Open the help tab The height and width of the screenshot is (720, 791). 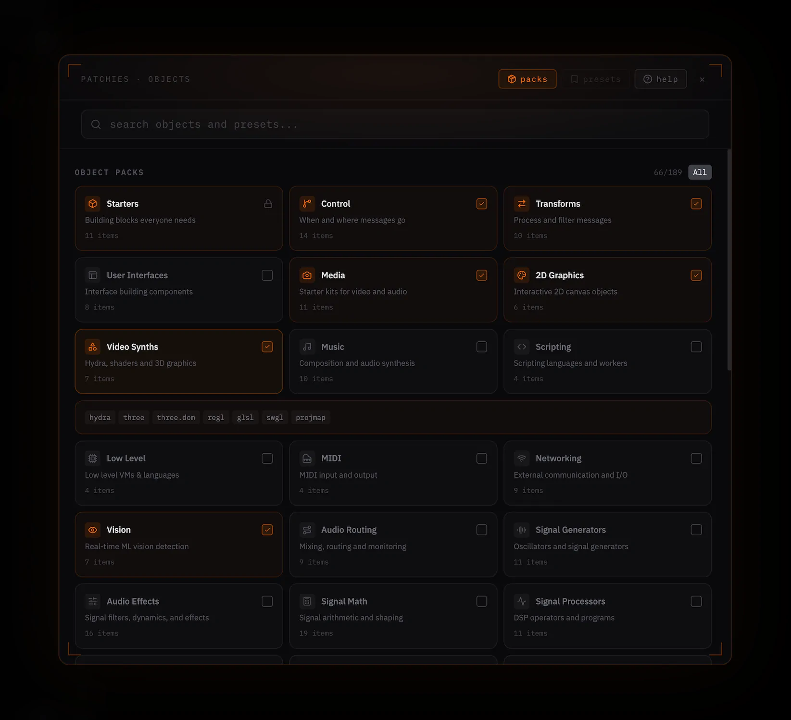click(x=660, y=79)
